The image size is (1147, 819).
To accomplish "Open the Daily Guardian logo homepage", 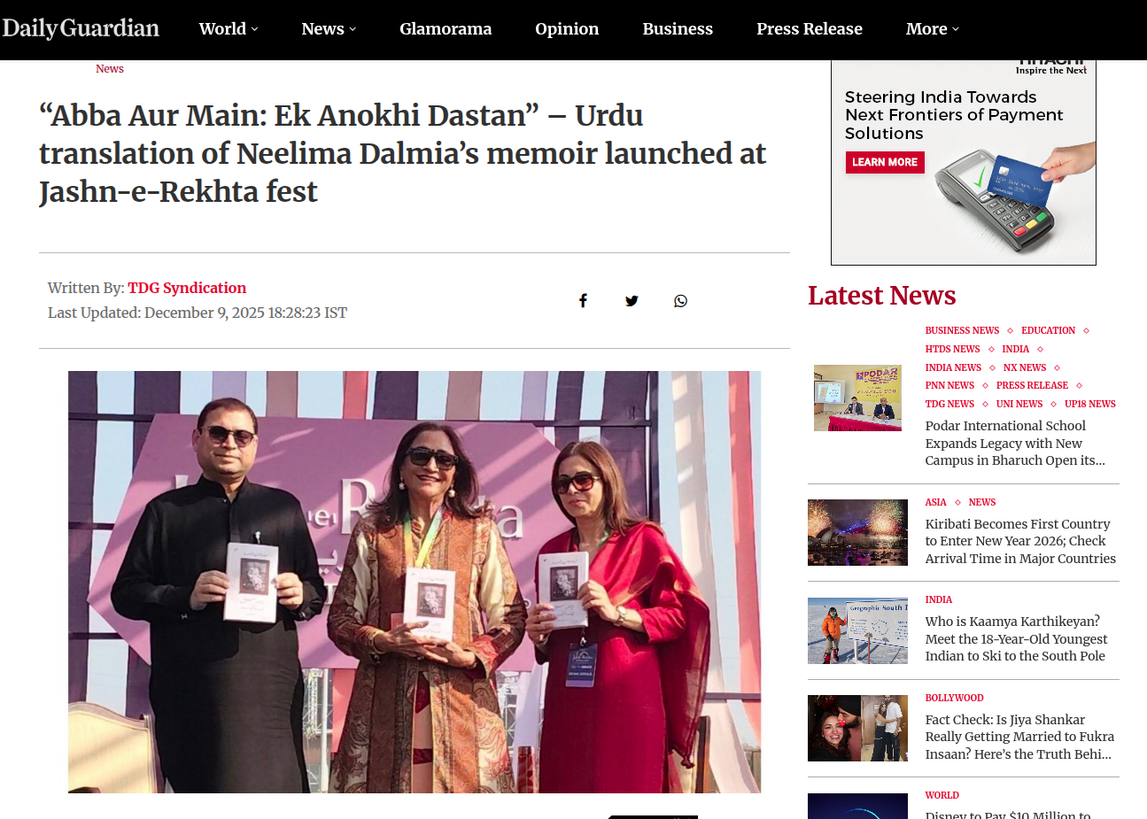I will click(x=81, y=28).
